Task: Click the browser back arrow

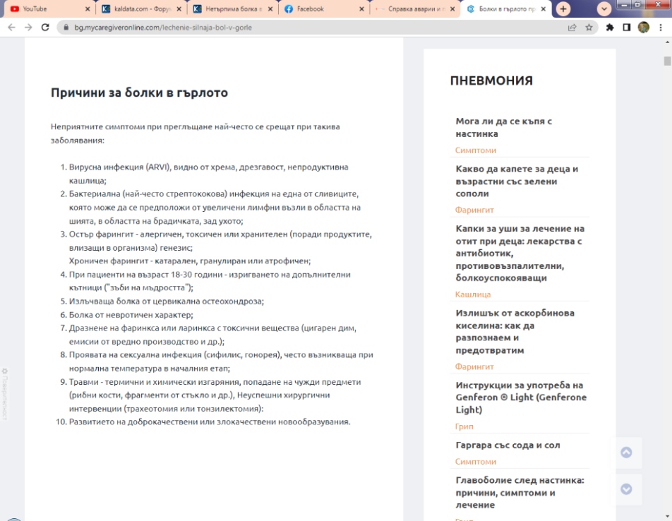Action: click(12, 27)
